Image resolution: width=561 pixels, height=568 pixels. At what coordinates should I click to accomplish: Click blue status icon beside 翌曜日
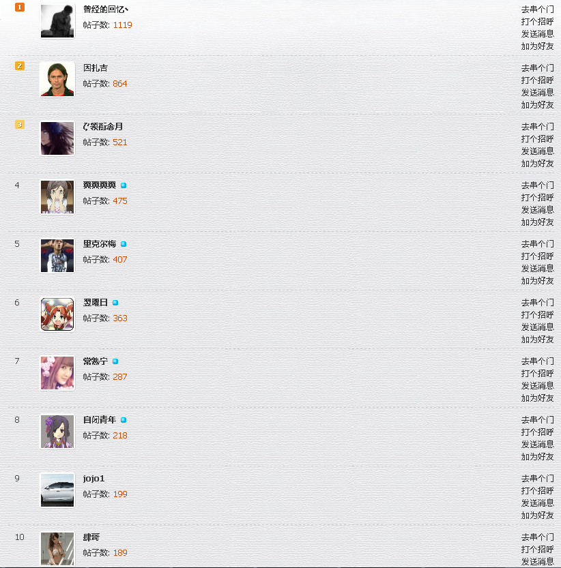(115, 303)
